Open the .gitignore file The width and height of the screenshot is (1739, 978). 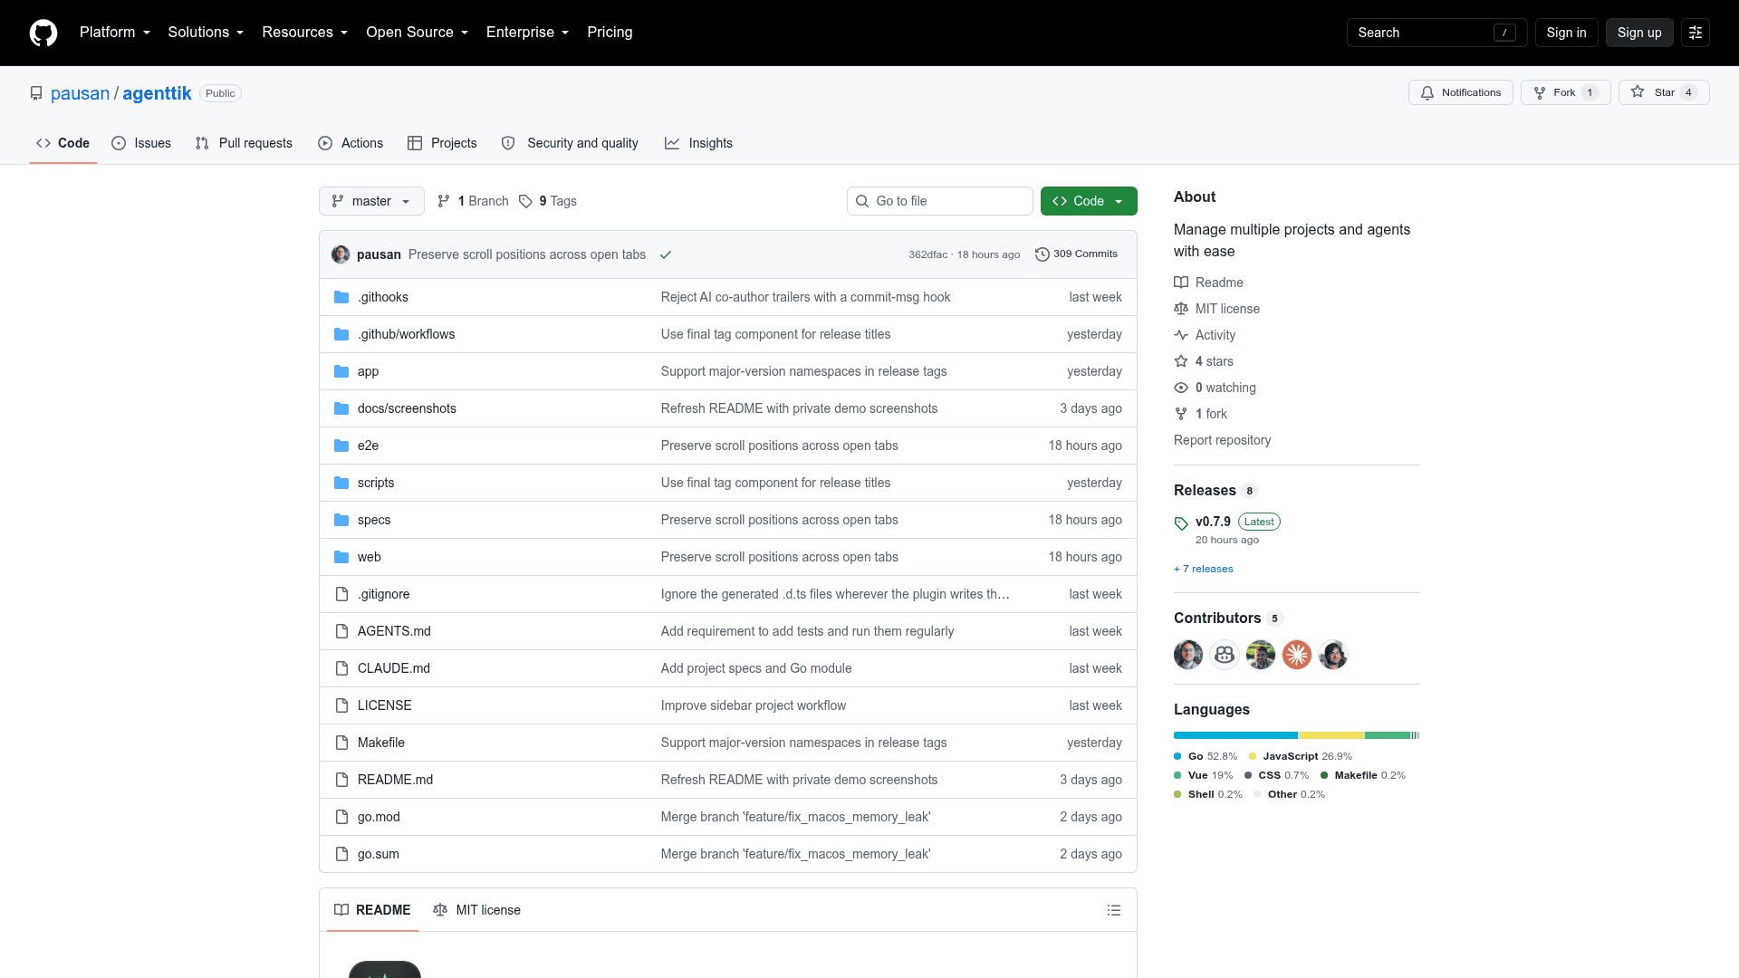pyautogui.click(x=383, y=594)
